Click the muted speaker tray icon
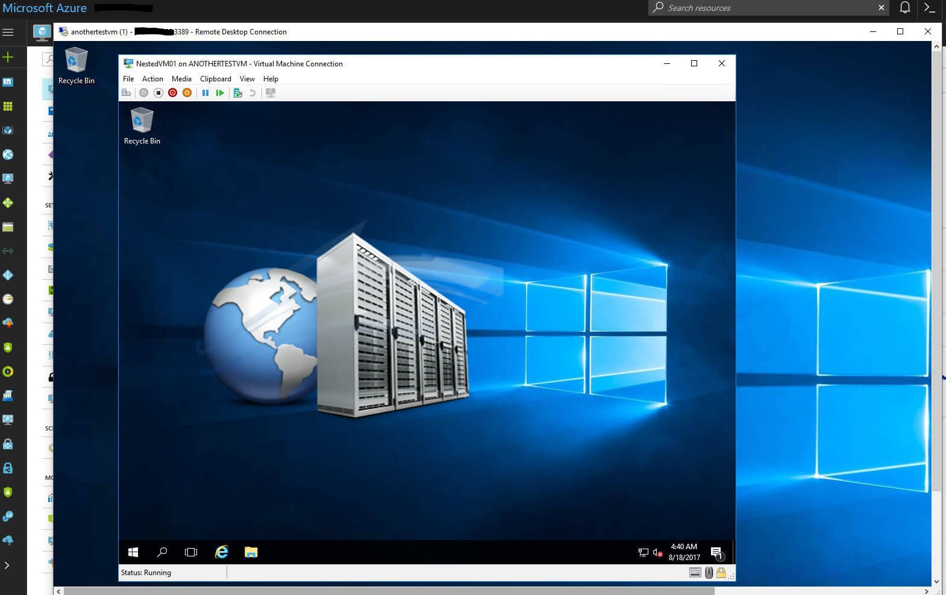 657,552
